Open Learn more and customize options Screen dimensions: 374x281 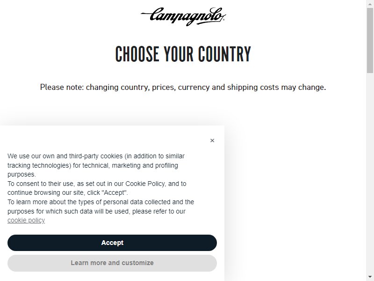coord(112,263)
